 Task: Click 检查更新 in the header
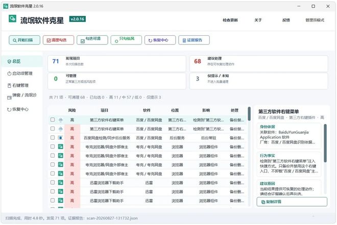click(230, 20)
